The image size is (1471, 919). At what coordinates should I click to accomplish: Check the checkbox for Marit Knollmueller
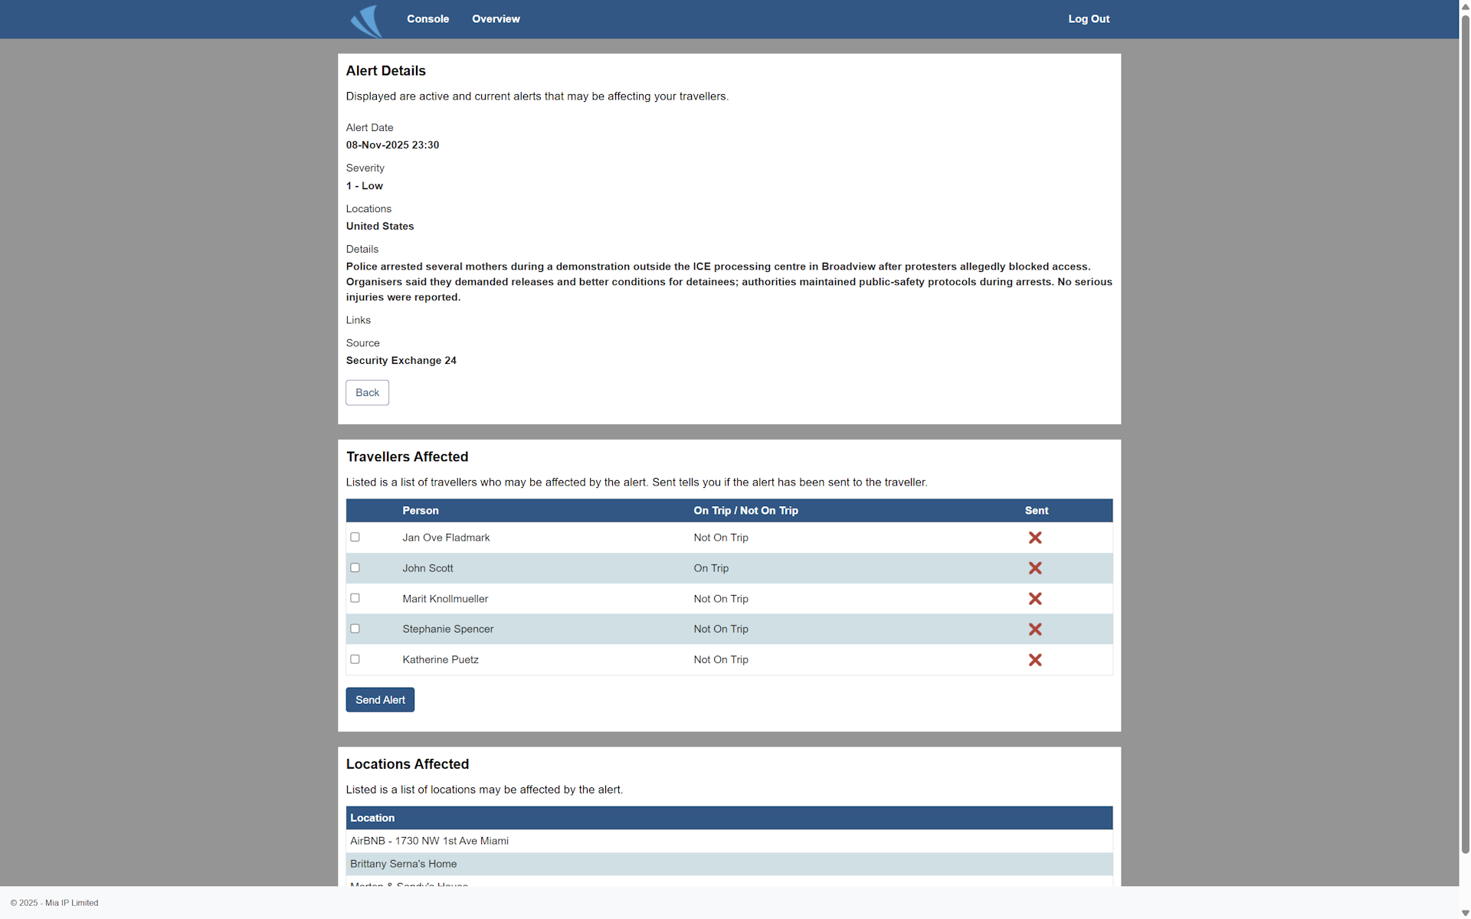pos(355,598)
